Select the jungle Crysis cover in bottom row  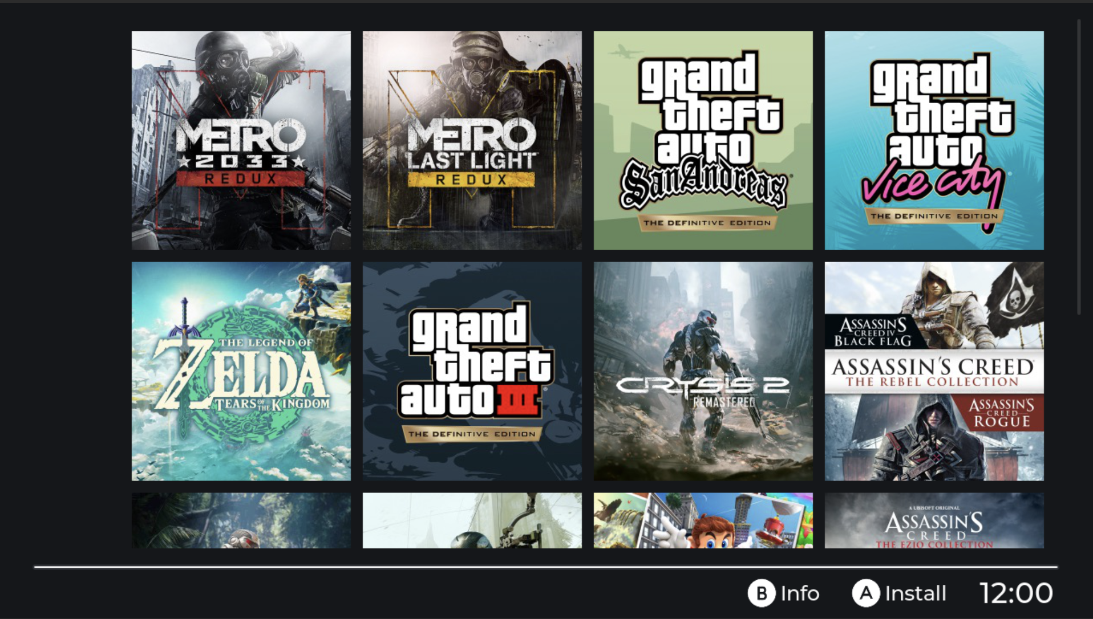point(241,520)
